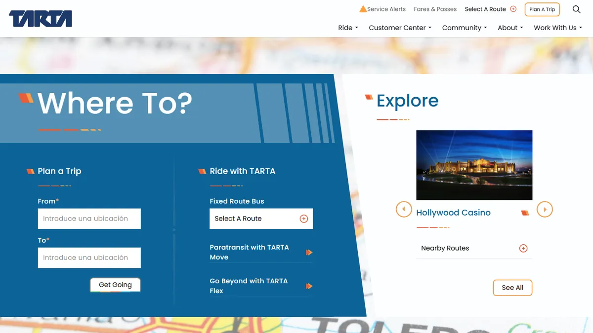593x333 pixels.
Task: Click the See All button
Action: [x=512, y=288]
